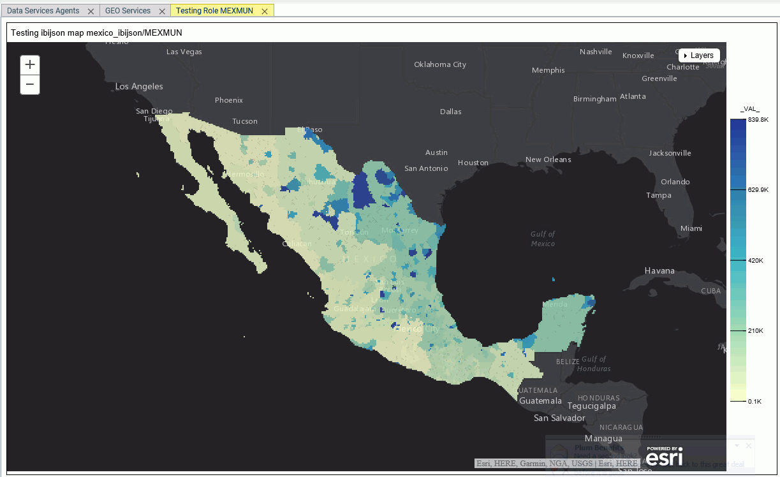The image size is (780, 477).
Task: Close the Data Services Agents tab
Action: coord(91,11)
